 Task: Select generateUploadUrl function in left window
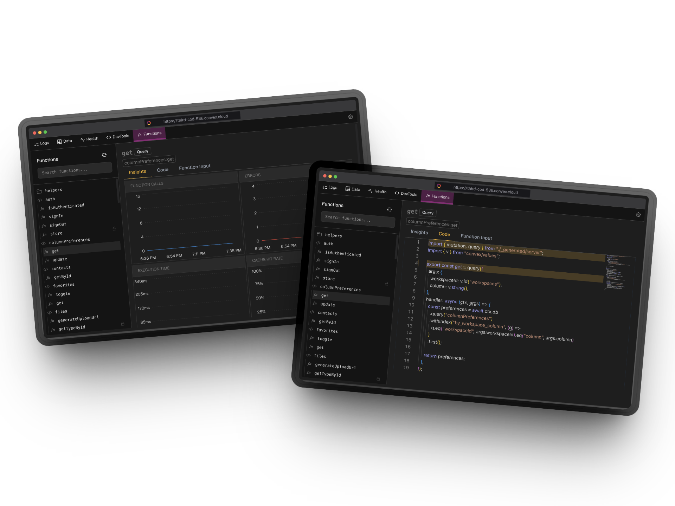pyautogui.click(x=78, y=319)
